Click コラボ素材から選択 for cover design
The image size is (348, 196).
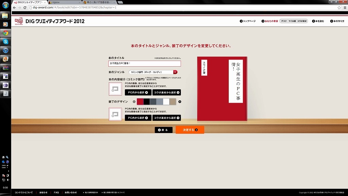click(x=167, y=118)
